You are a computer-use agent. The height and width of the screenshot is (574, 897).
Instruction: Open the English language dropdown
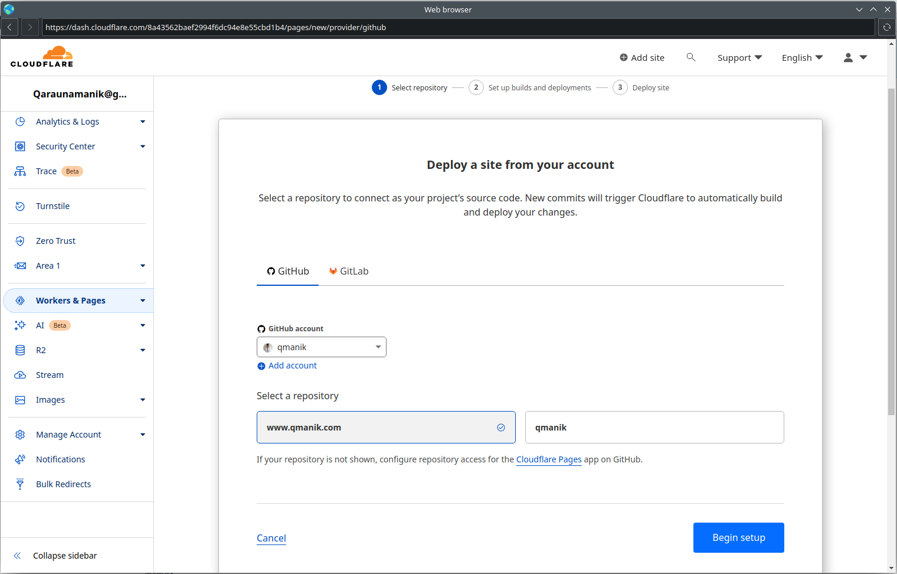tap(801, 57)
